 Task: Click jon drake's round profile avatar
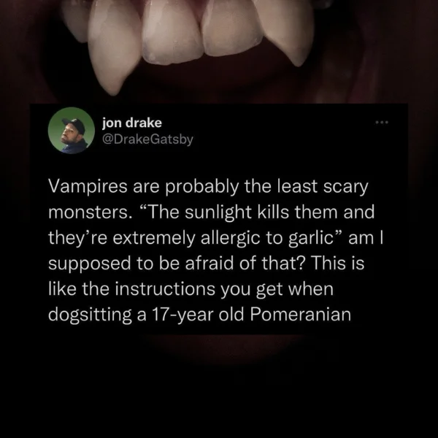click(72, 131)
